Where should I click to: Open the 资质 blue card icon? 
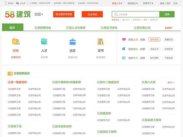click(72, 41)
